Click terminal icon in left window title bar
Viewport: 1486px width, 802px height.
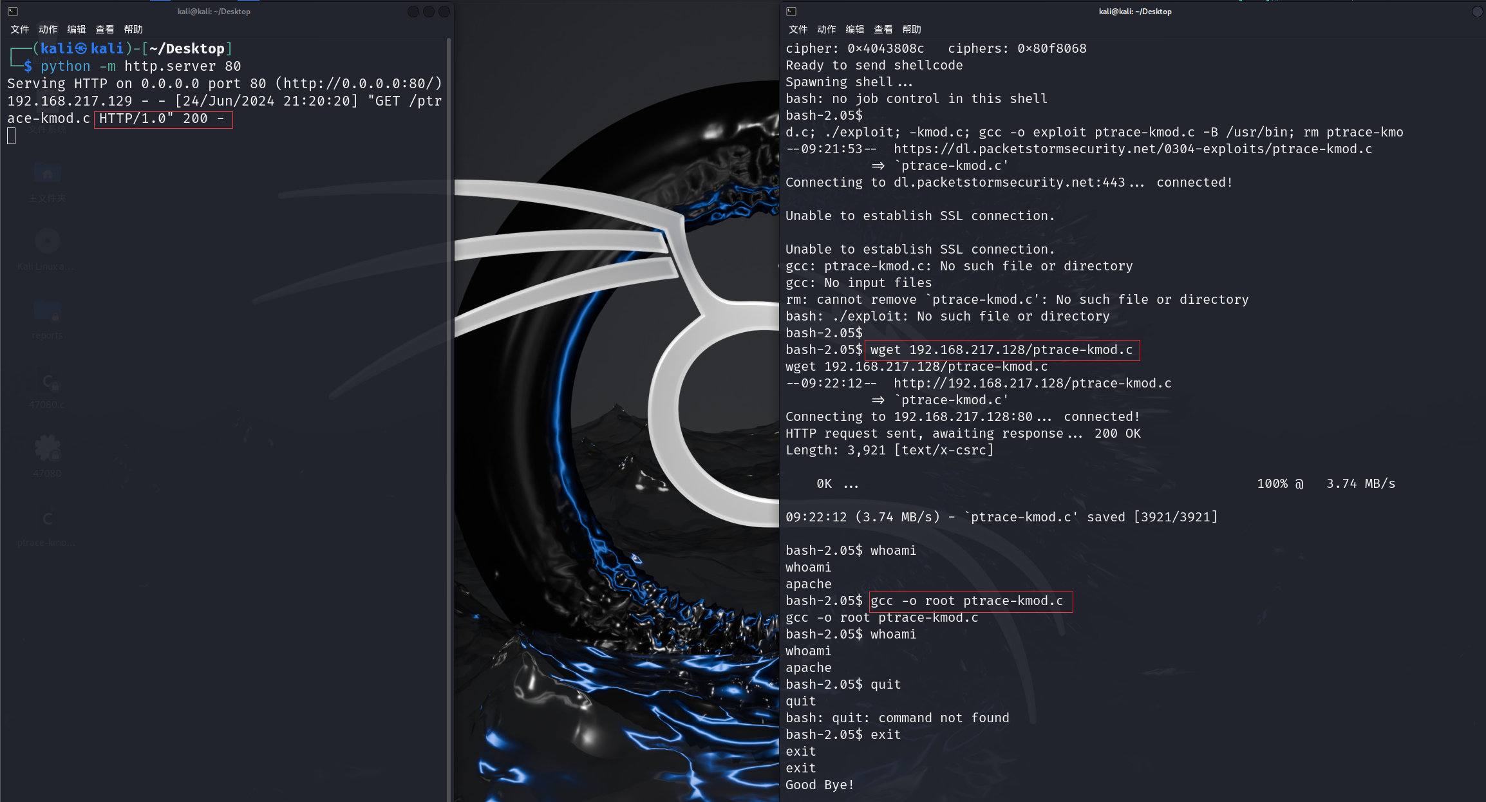(12, 11)
